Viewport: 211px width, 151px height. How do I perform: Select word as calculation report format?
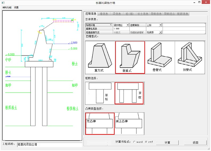134,142
